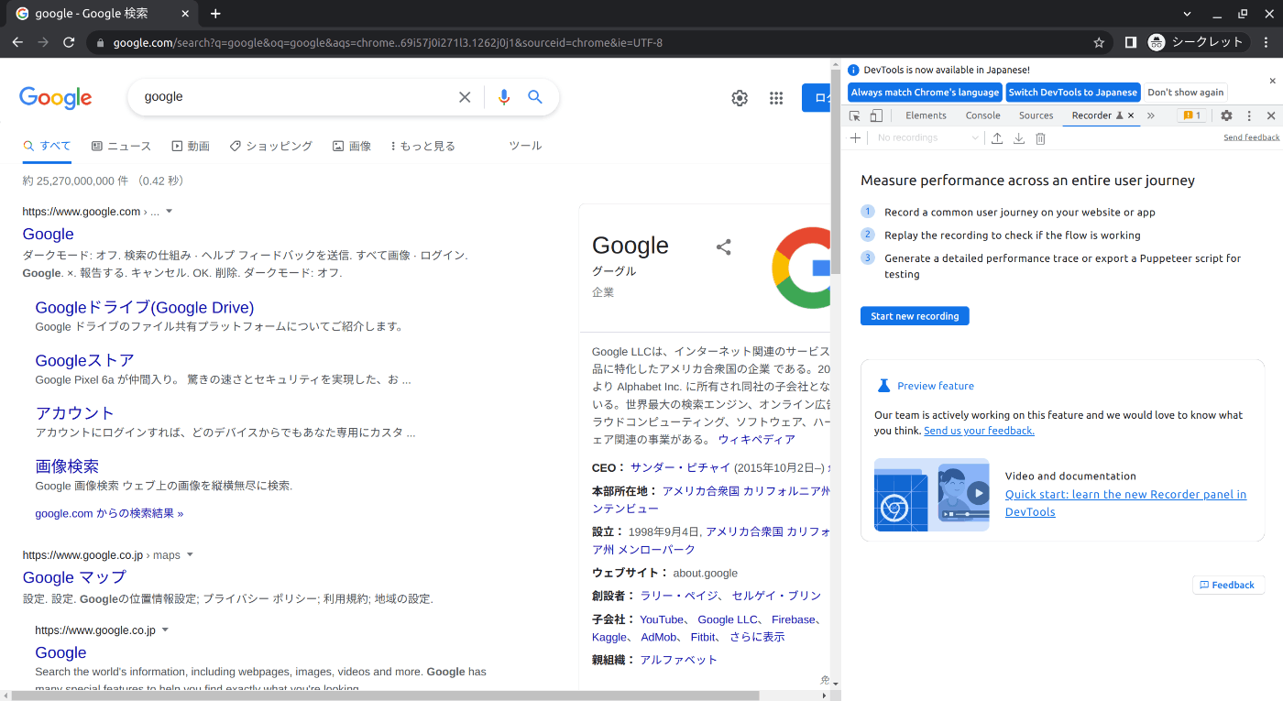Image resolution: width=1283 pixels, height=701 pixels.
Task: Select the ショッピング search tab
Action: (270, 146)
